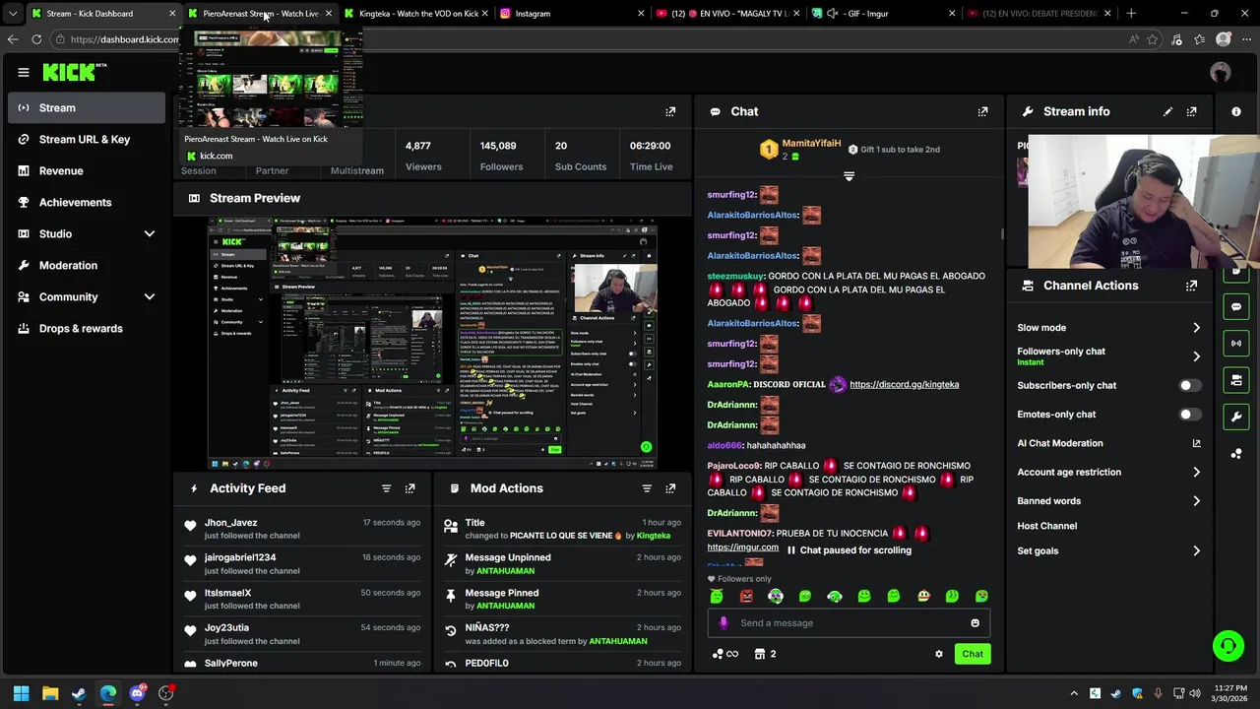
Task: Click the microphone icon in message box
Action: [x=724, y=622]
